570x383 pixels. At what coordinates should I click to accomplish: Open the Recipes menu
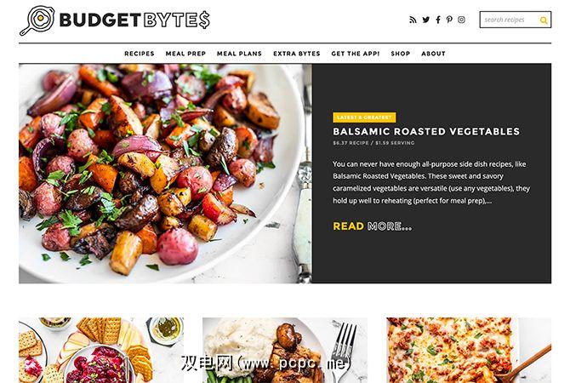pyautogui.click(x=140, y=54)
